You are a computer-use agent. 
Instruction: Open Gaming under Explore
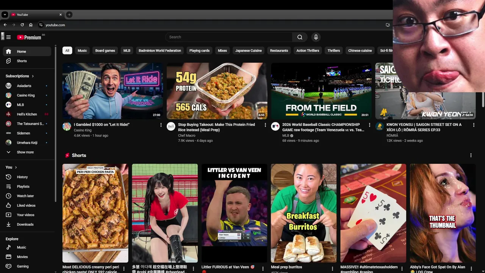tap(27, 266)
